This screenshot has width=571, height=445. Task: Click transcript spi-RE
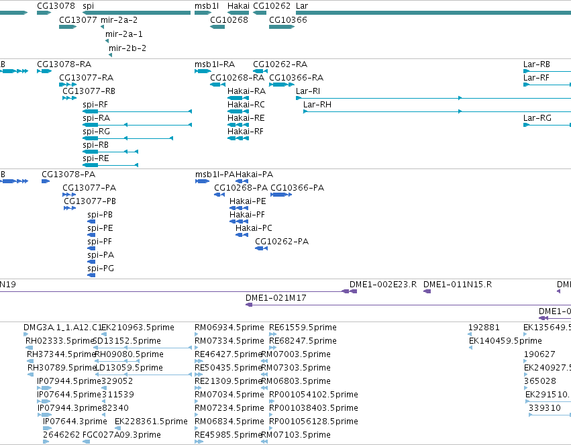[x=96, y=158]
